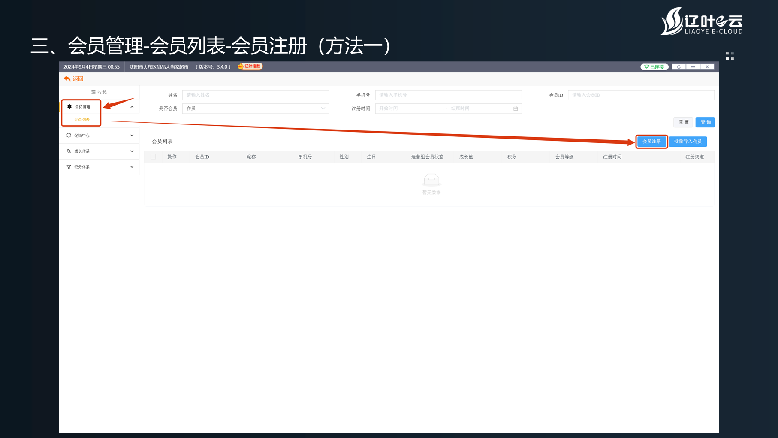Click the refresh icon in the window controls
Screen dimensions: 778x438
[x=679, y=67]
